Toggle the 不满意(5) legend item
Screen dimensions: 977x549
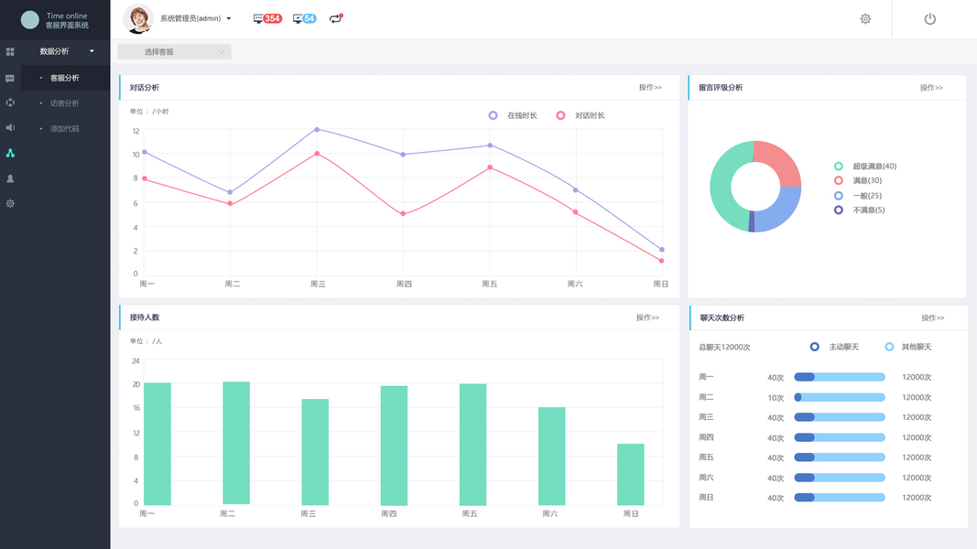(x=859, y=210)
